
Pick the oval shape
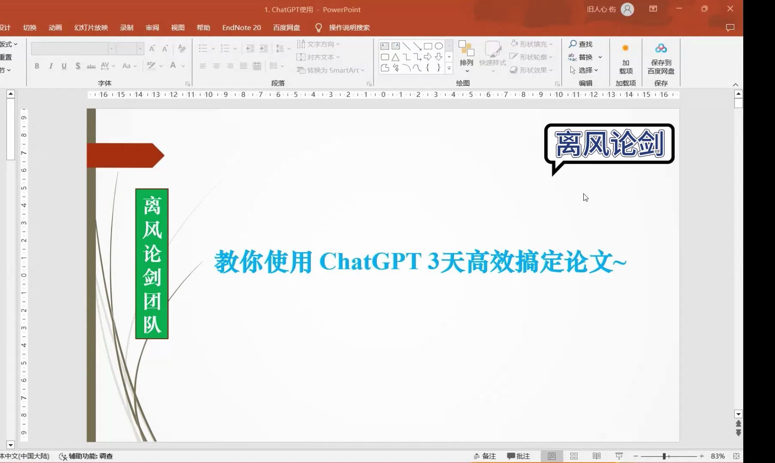pyautogui.click(x=438, y=46)
